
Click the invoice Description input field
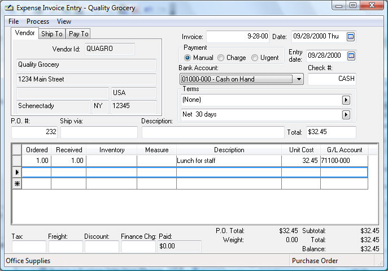tap(213, 132)
